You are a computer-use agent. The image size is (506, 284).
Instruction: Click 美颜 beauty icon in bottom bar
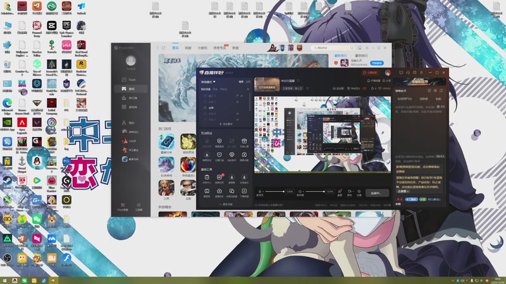(x=340, y=192)
